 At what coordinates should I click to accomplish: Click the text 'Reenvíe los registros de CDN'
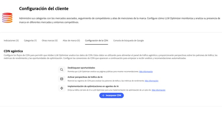click(x=106, y=81)
